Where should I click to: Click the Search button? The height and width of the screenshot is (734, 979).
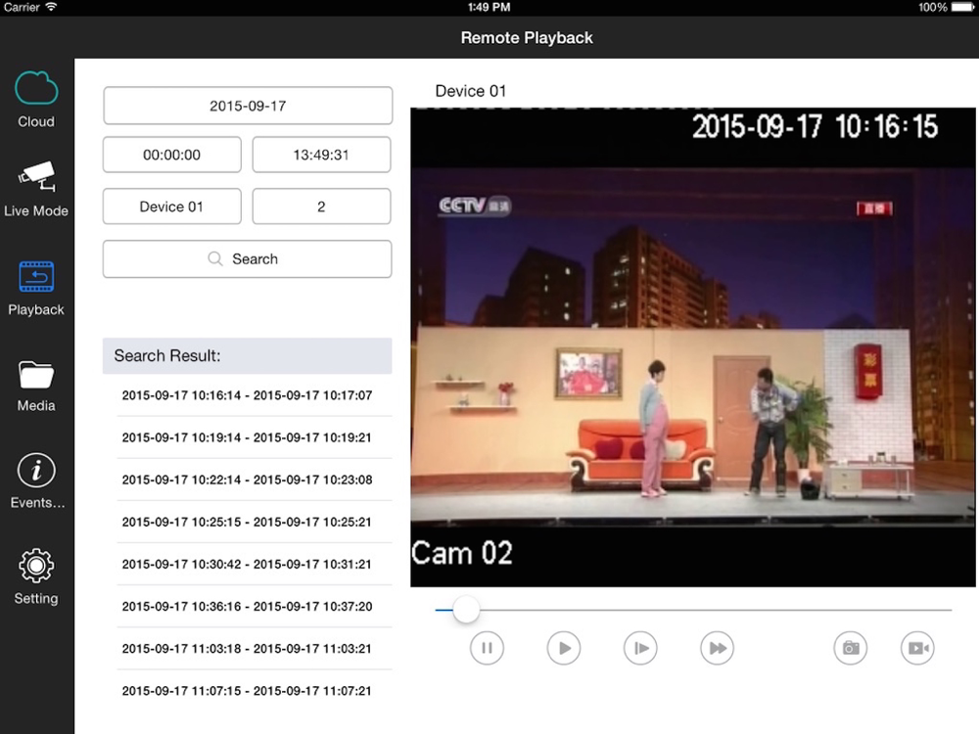pos(248,259)
